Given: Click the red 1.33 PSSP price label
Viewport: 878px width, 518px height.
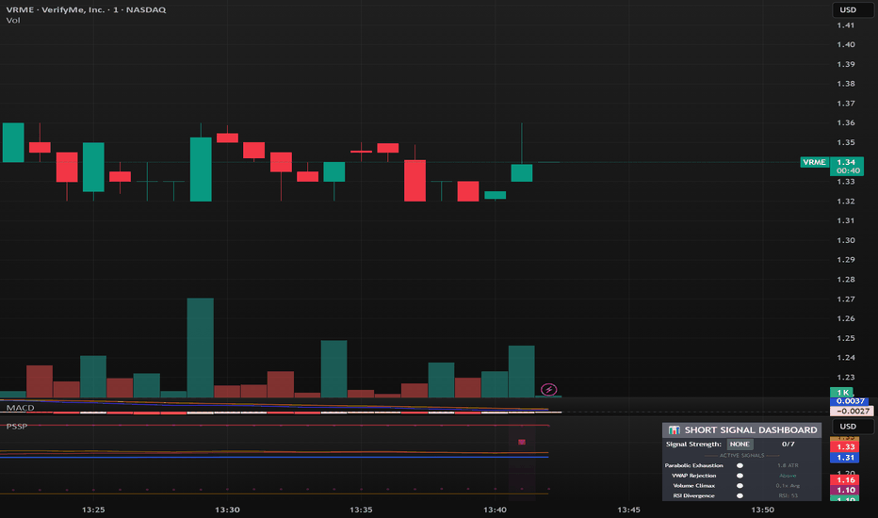Looking at the screenshot, I should coord(845,446).
